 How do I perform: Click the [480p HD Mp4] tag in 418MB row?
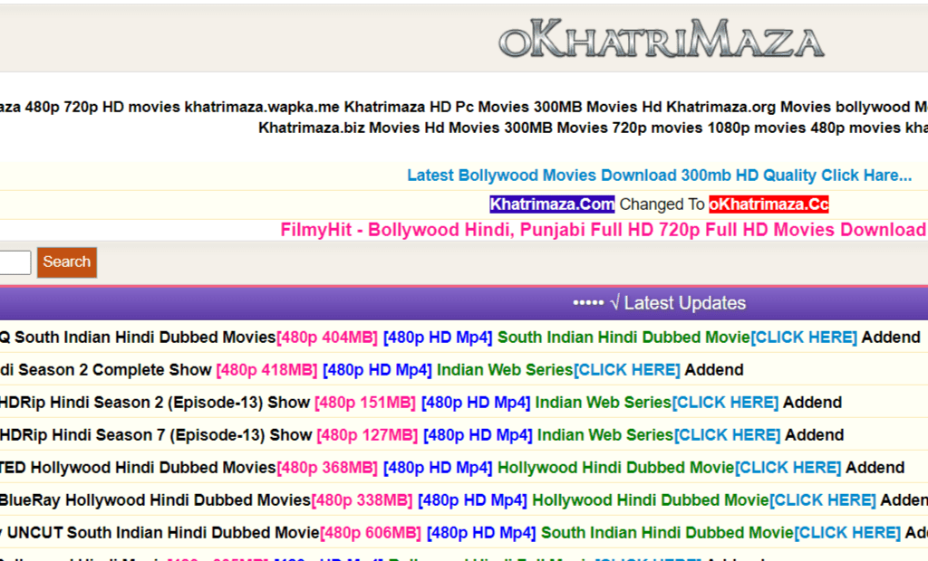click(377, 369)
